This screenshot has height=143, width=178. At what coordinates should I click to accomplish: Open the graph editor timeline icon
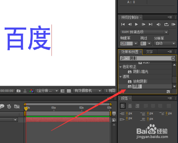[x=17, y=106]
